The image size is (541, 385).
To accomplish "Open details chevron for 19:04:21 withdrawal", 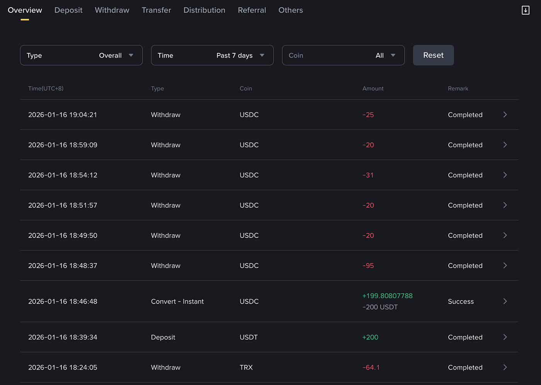I will tap(505, 115).
